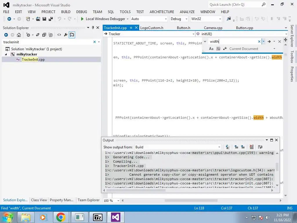This screenshot has height=223, width=297.
Task: Toggle pin on TrackerInit.cpp tab
Action: coord(131,28)
